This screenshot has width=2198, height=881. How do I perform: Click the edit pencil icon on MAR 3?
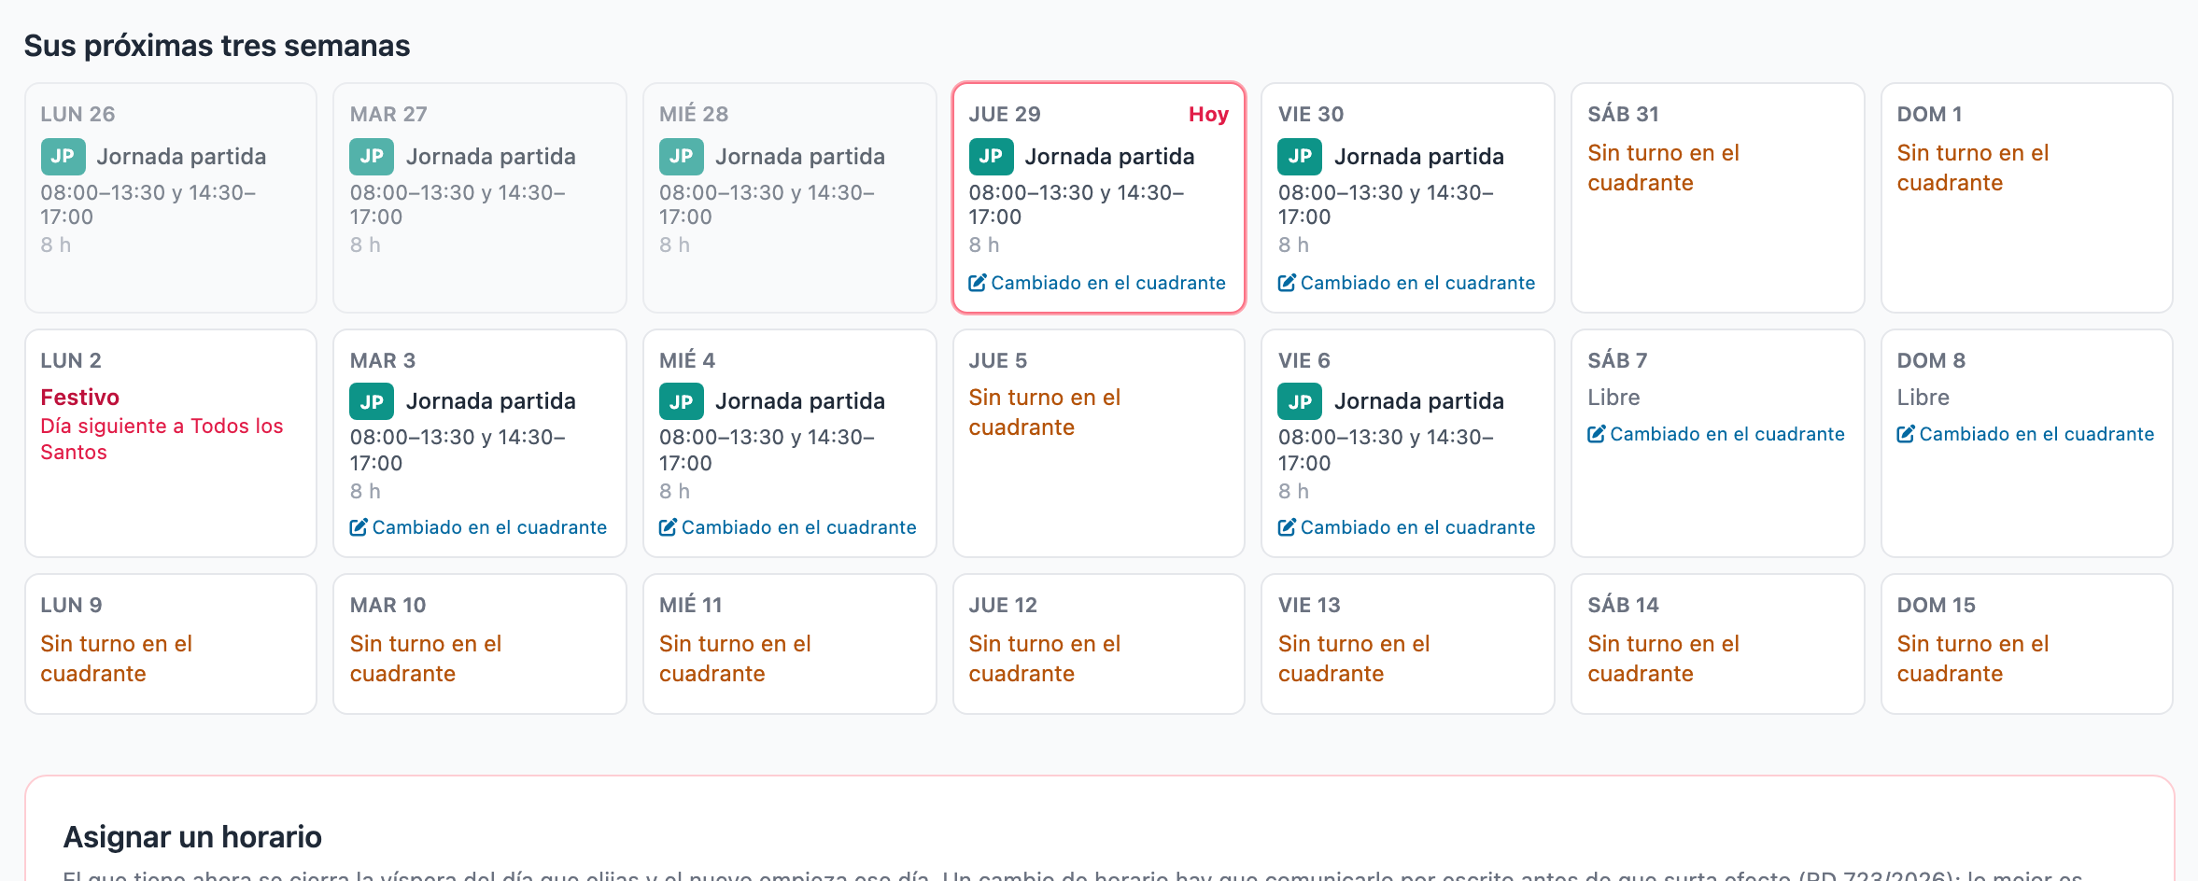coord(359,527)
